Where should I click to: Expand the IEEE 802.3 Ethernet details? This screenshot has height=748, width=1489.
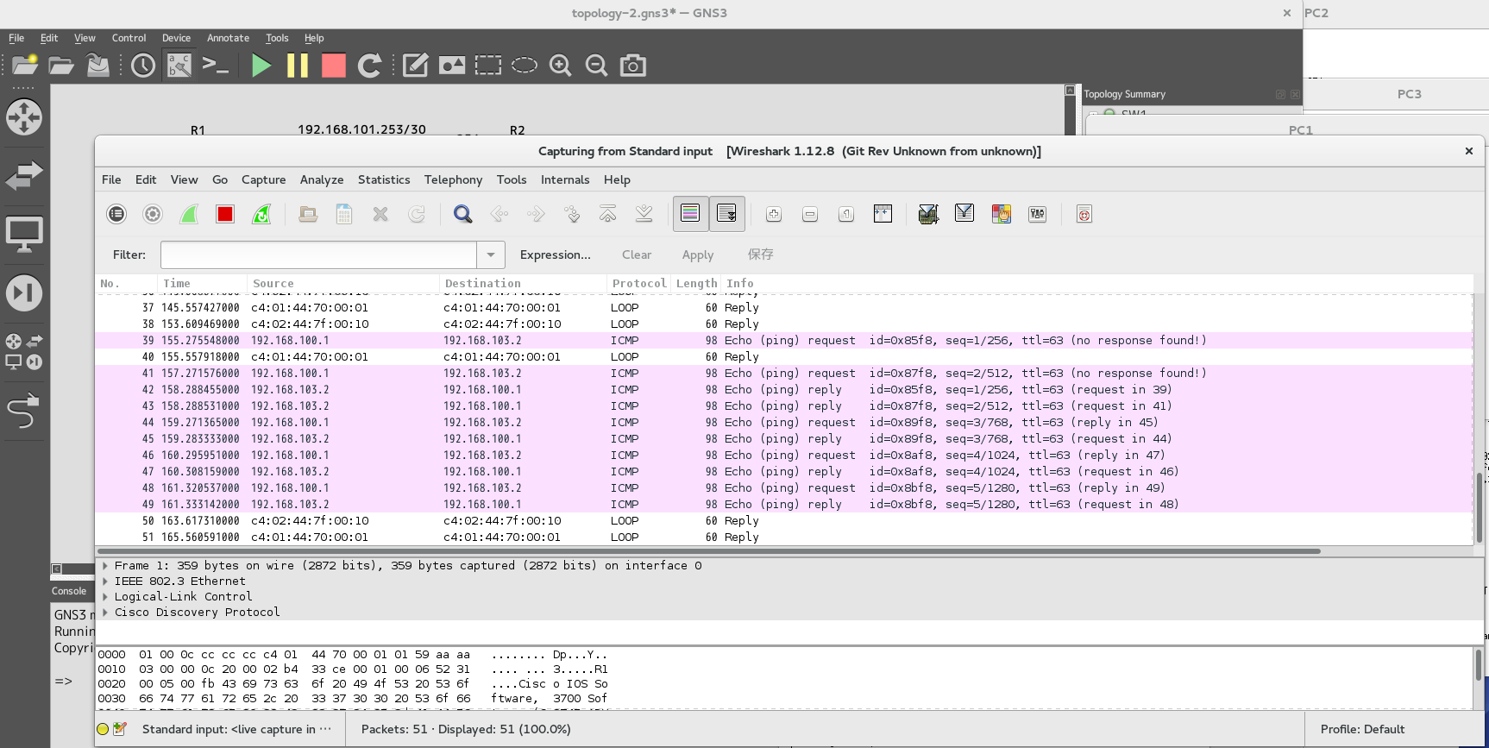(105, 581)
